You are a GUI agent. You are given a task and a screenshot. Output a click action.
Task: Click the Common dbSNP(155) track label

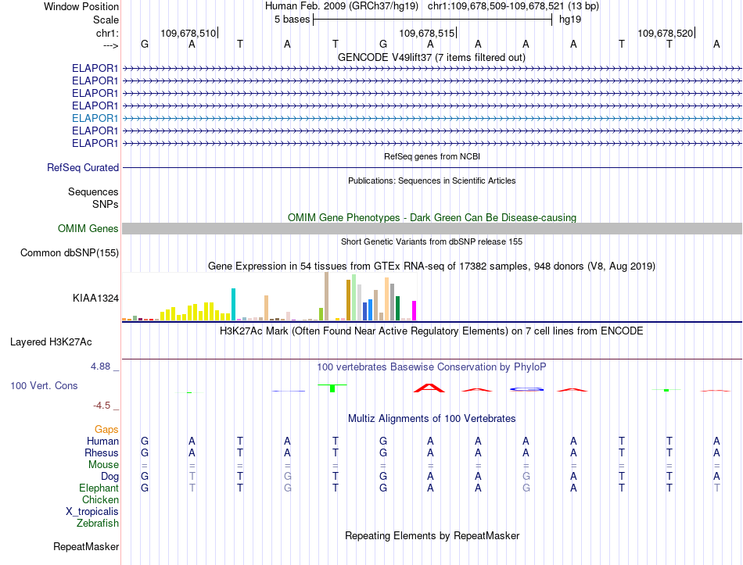coord(70,253)
